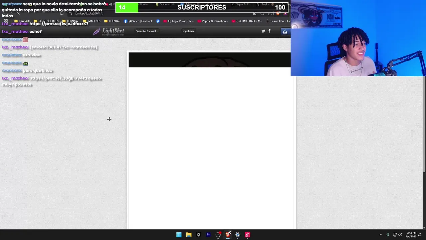
Task: Open the gear settings taskbar app
Action: 238,235
